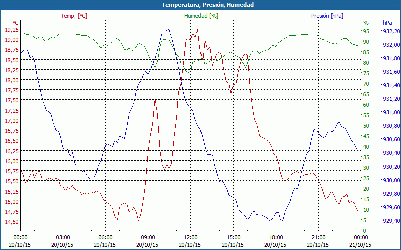Screen dimensions: 401x250
Task: Select the 930,80 pressure axis value
Action: coord(391,126)
